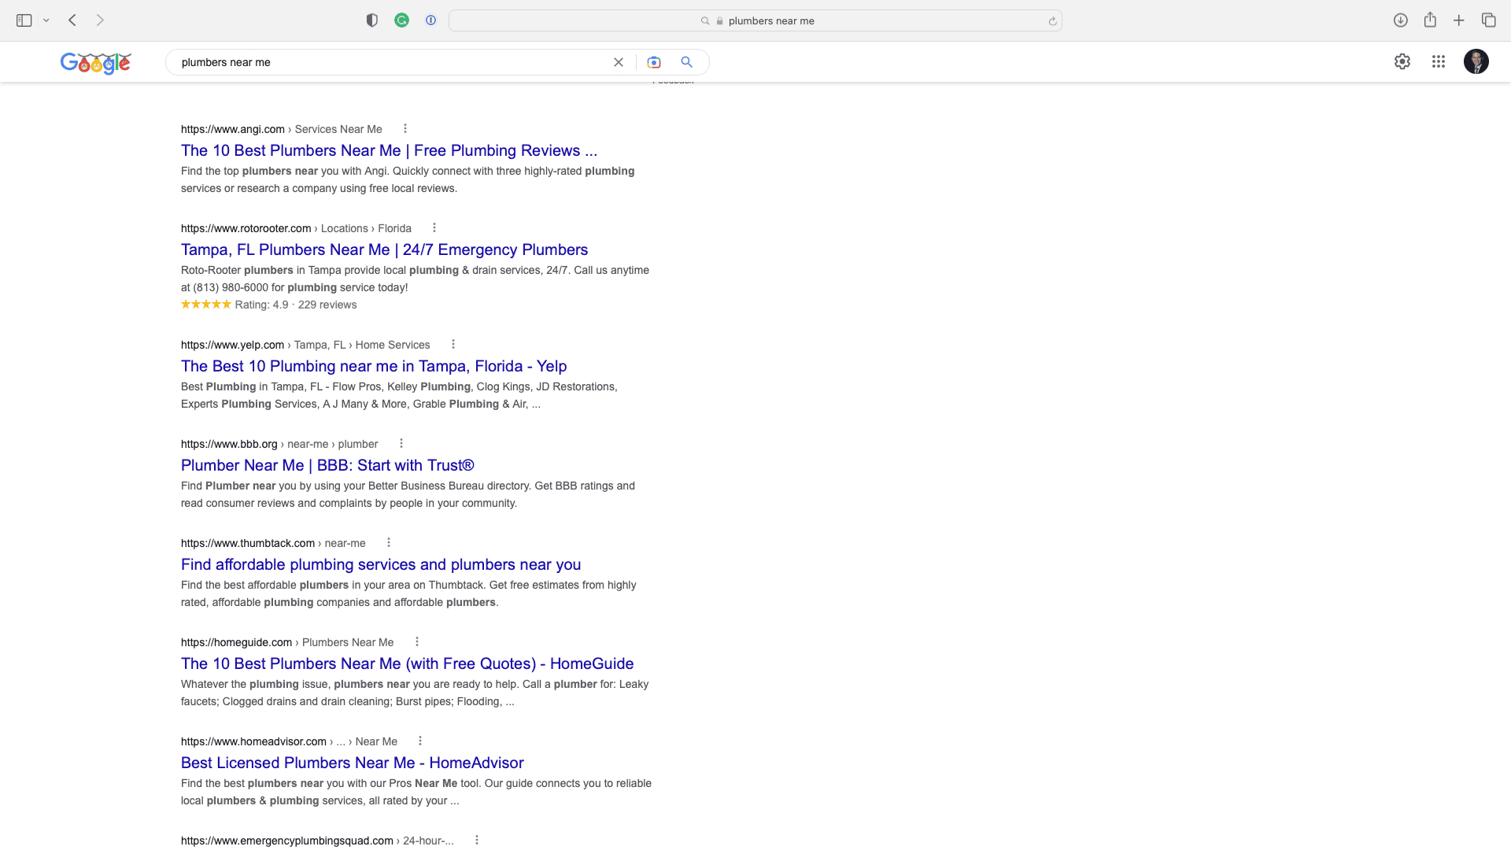Open the 1Password extension icon
This screenshot has height=850, width=1511.
(x=430, y=20)
